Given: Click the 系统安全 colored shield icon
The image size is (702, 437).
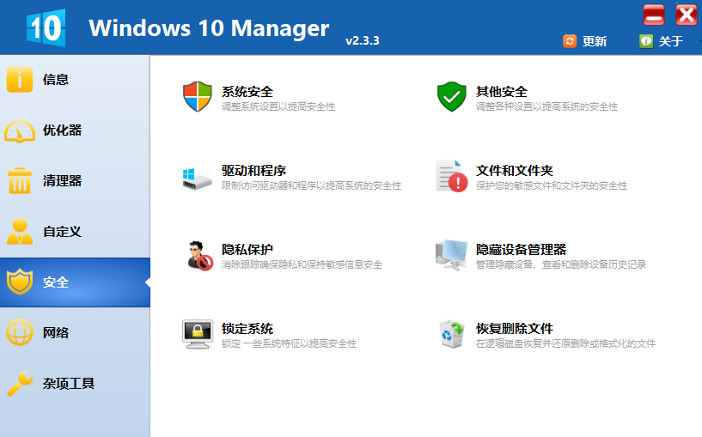Looking at the screenshot, I should coord(197,97).
